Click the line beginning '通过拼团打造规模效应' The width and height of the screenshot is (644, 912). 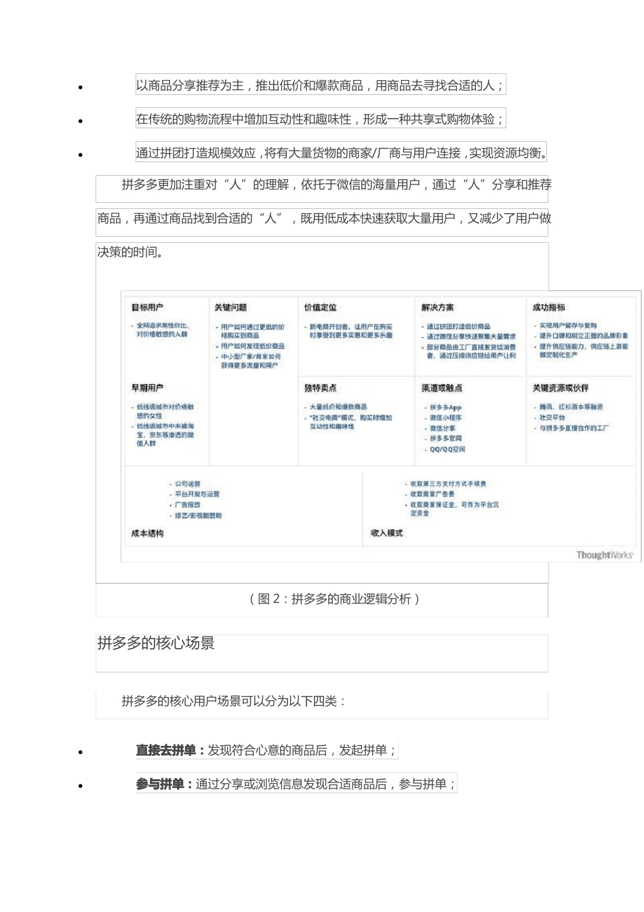pyautogui.click(x=342, y=153)
